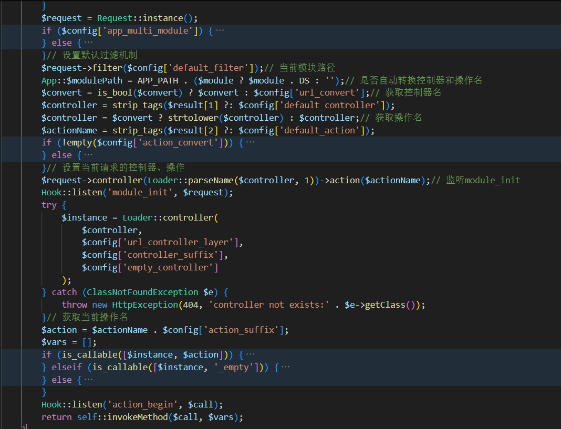Click throw keyword
The image size is (561, 429).
[x=74, y=305]
